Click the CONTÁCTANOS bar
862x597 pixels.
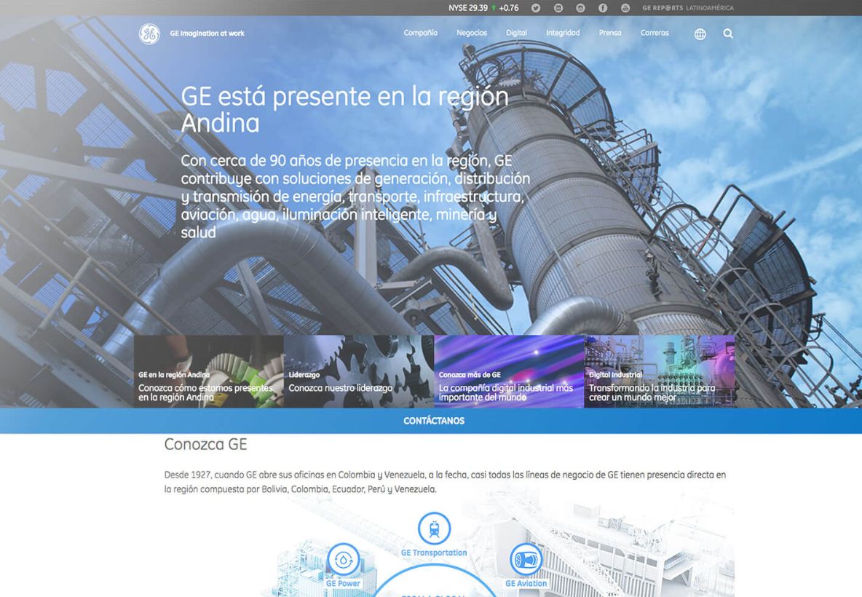point(434,421)
